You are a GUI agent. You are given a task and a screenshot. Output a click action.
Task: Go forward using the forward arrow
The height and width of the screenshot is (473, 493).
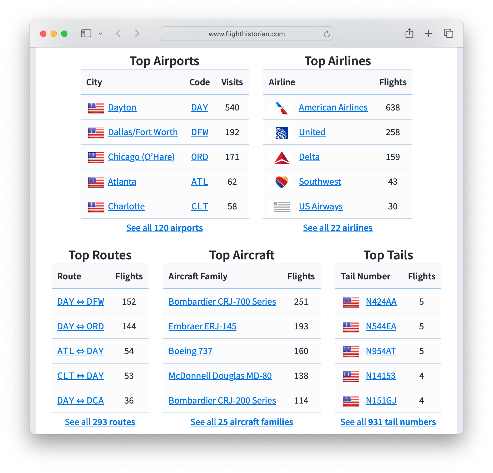tap(137, 34)
